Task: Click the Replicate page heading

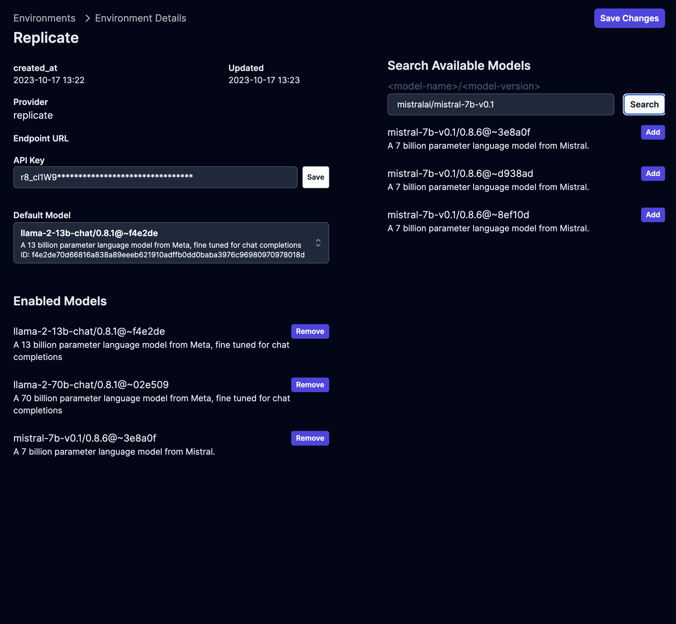Action: (x=46, y=38)
